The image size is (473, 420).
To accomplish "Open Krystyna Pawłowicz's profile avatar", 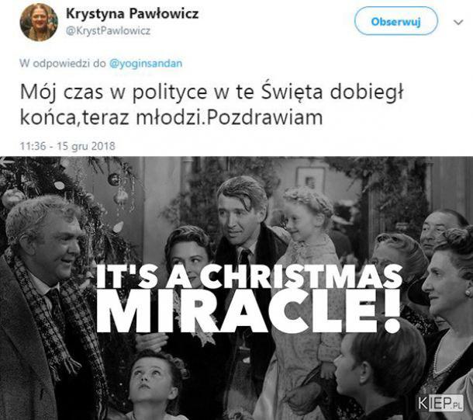I will [39, 23].
